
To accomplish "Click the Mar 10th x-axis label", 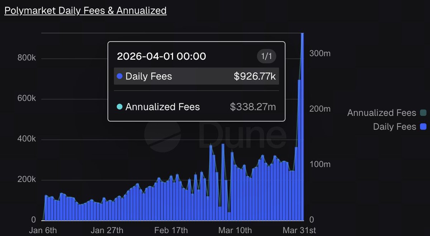I will click(235, 230).
